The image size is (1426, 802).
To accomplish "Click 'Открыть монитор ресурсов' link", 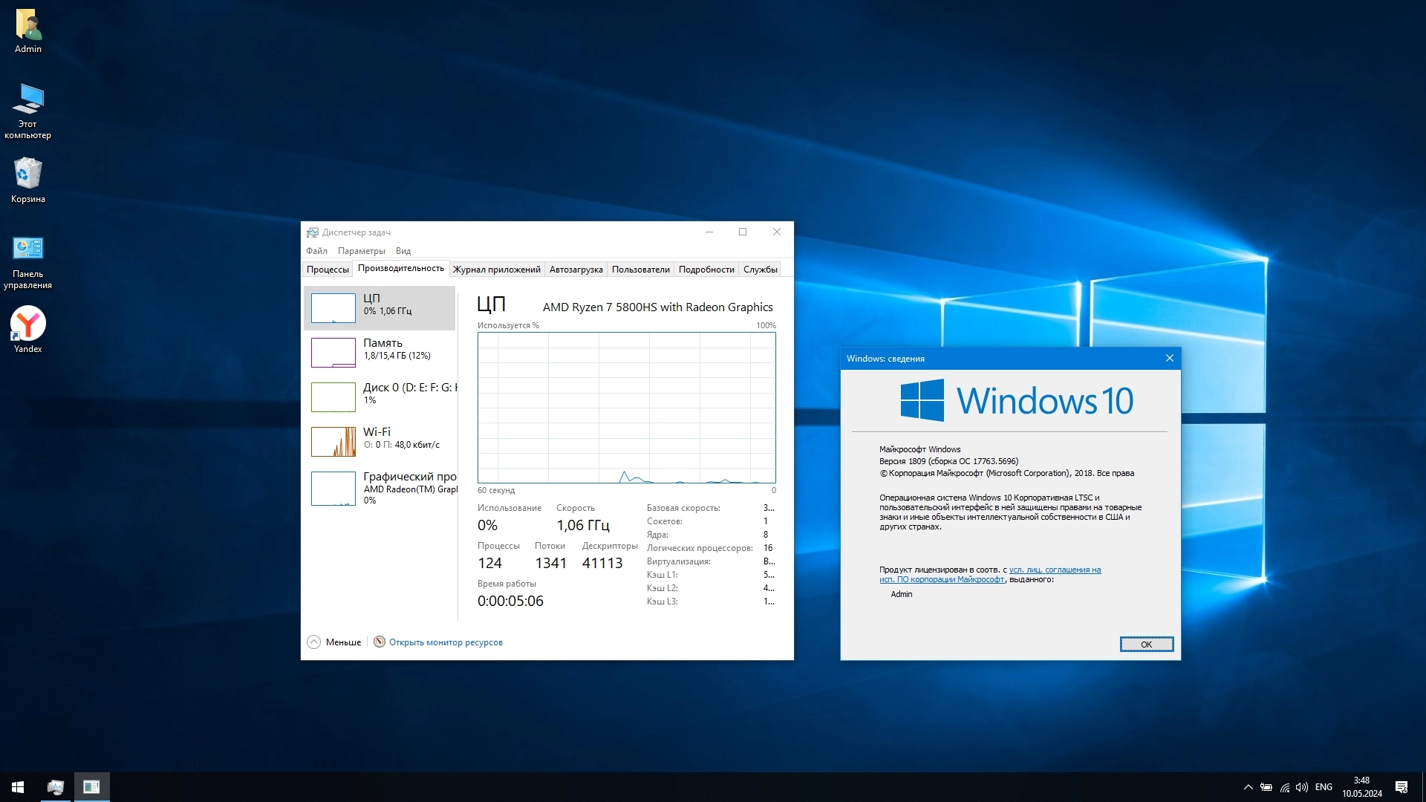I will click(x=445, y=642).
